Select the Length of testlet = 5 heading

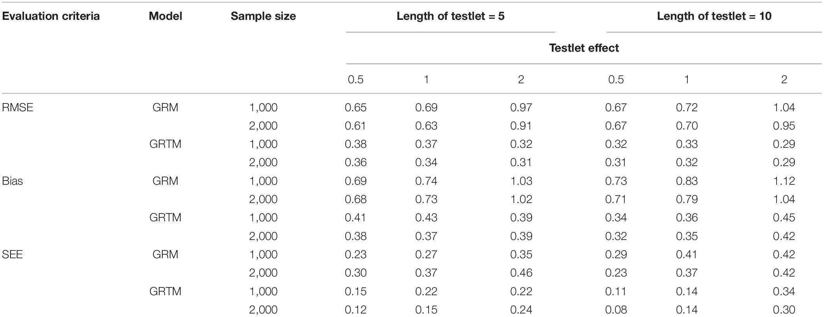[x=450, y=16]
